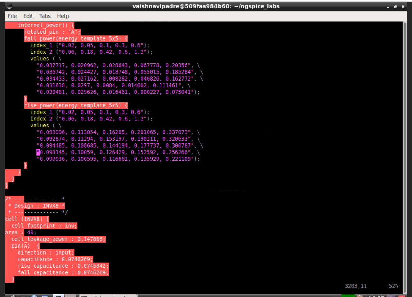Click the terminal monitor icon in the title bar
412x297 pixels.
click(9, 6)
